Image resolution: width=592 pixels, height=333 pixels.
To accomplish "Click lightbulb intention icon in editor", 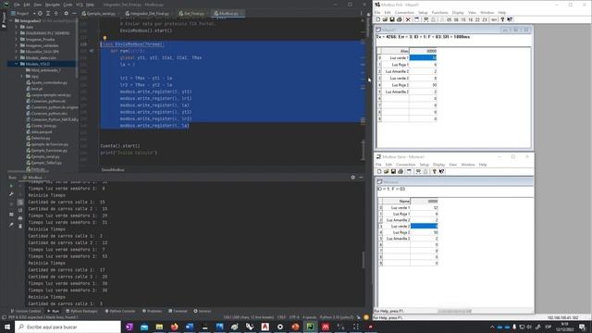I will click(105, 38).
